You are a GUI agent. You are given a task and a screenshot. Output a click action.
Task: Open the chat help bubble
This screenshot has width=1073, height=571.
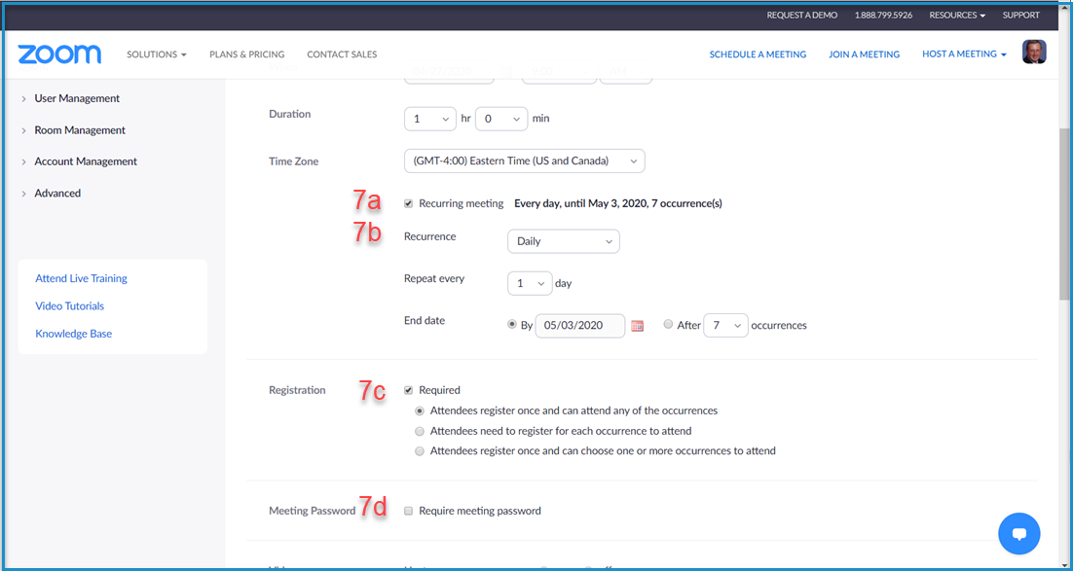1018,533
